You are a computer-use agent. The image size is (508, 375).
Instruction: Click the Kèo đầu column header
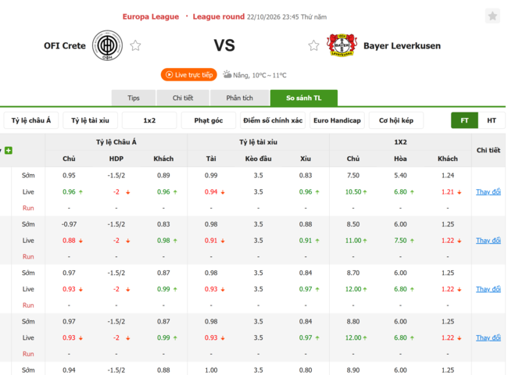point(258,159)
